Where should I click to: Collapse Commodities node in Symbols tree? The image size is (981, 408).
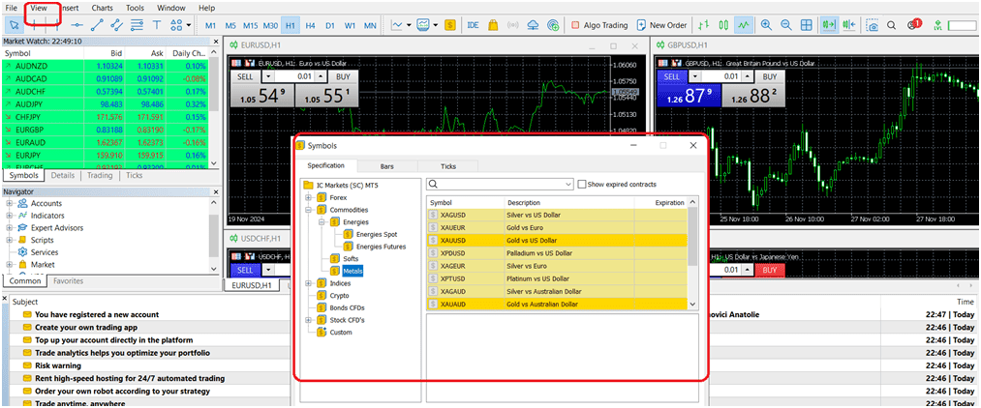[308, 210]
